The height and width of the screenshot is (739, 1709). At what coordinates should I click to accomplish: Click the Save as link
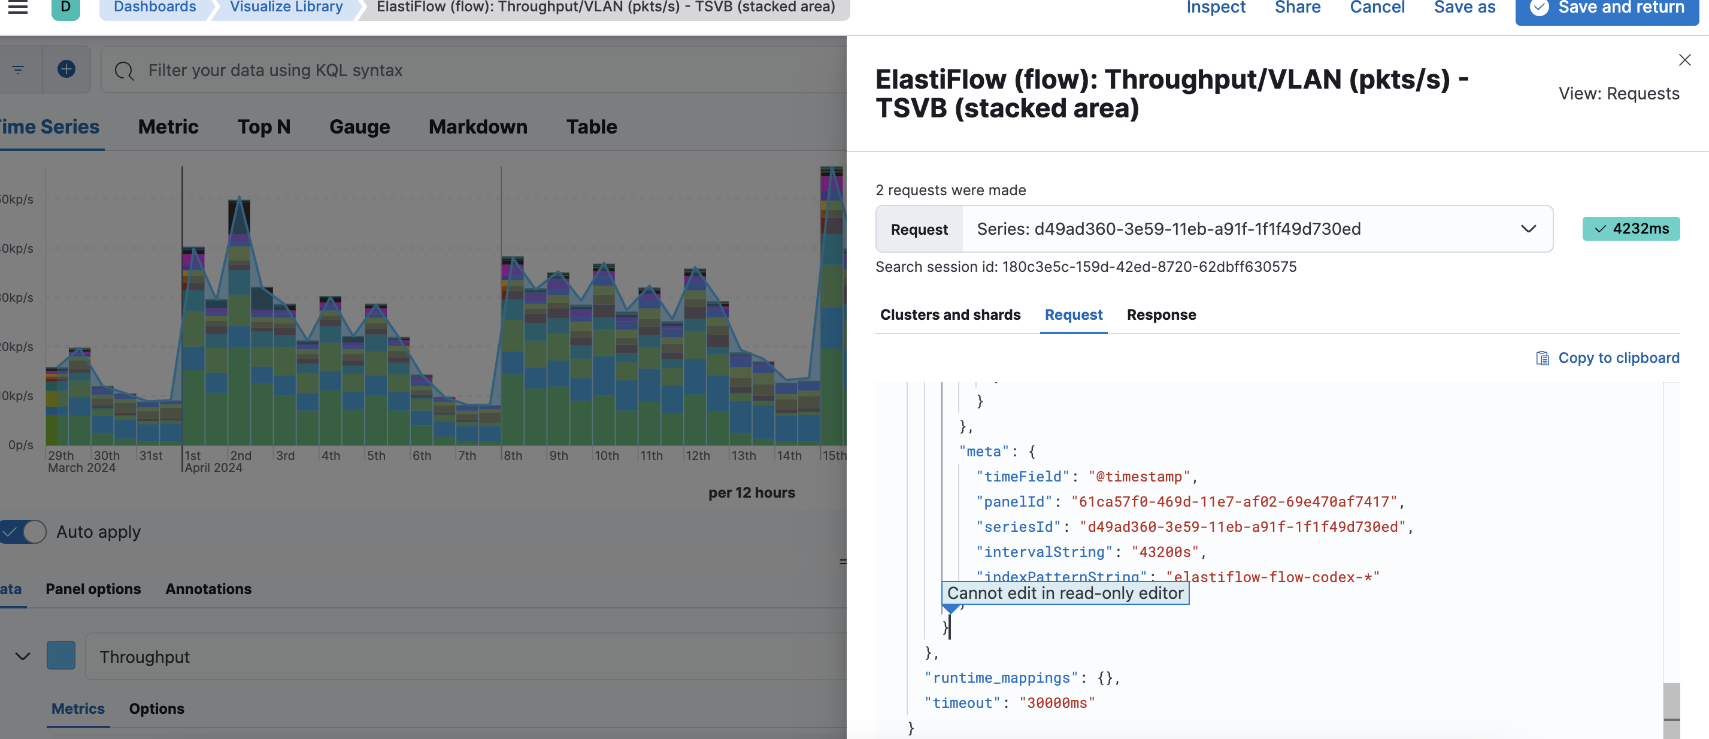[1464, 8]
